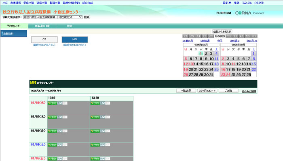The height and width of the screenshot is (161, 283).
Task: Click the 今日 link above the calendars
Action: click(x=220, y=41)
